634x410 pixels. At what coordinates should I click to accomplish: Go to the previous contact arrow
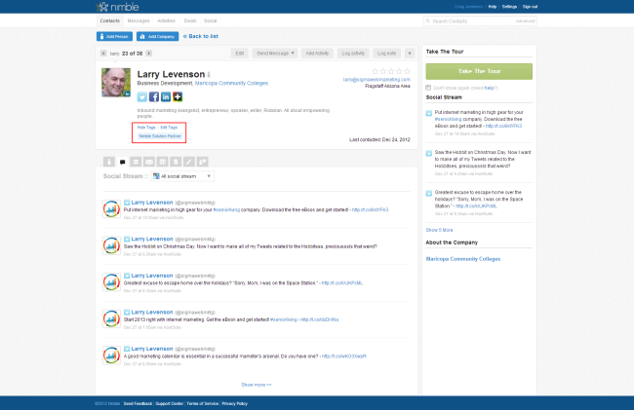[x=103, y=54]
